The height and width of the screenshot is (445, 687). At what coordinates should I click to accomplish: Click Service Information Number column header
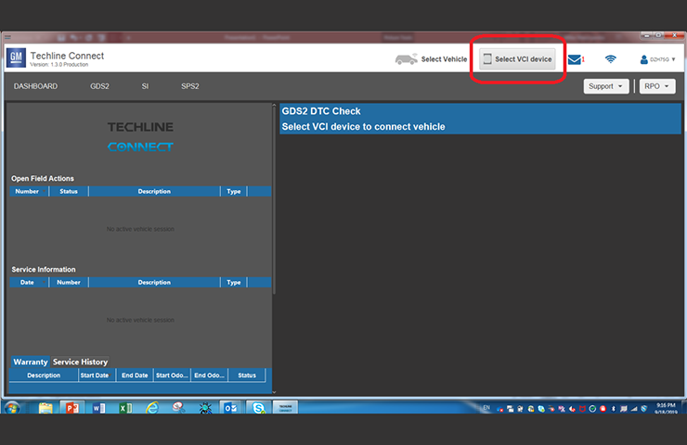[69, 282]
